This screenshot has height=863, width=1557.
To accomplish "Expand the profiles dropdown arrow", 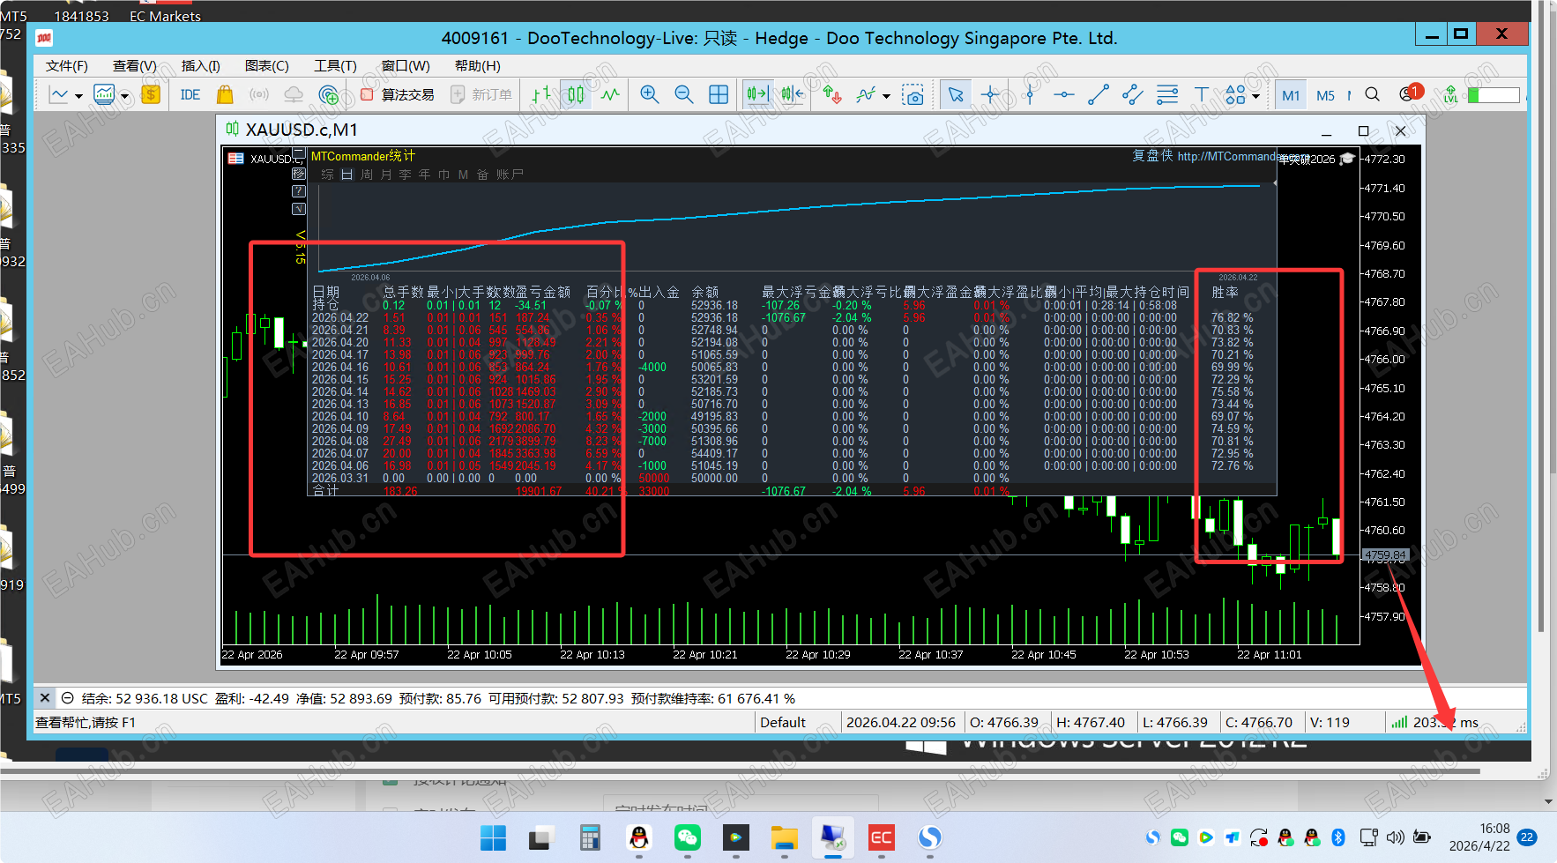I will point(124,95).
